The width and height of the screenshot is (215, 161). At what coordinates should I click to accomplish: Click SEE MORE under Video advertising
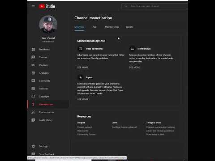coord(83,68)
